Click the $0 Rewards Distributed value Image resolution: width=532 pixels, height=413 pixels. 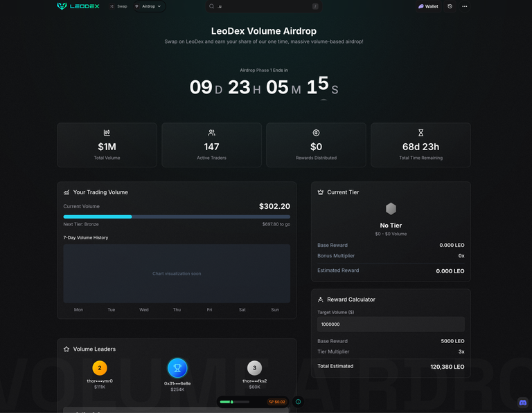coord(316,147)
